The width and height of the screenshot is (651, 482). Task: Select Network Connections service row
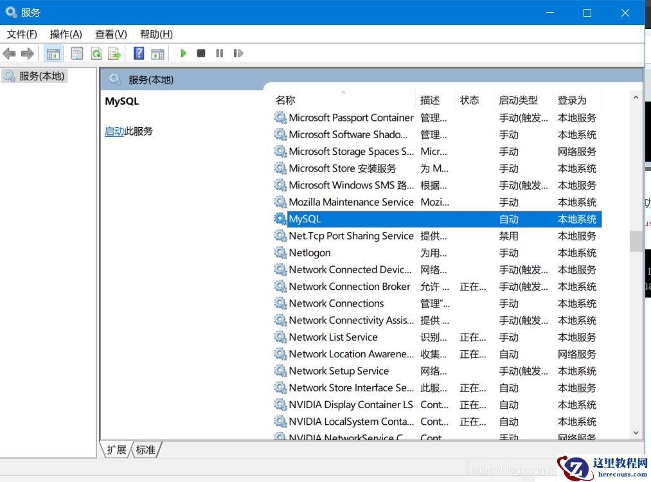[x=437, y=303]
